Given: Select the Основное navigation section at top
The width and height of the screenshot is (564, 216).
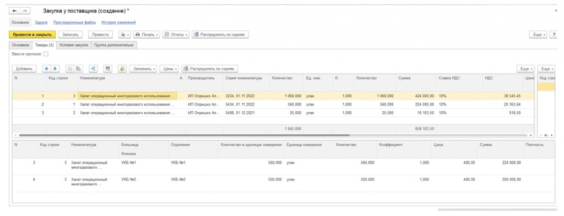Looking at the screenshot, I should coord(20,22).
